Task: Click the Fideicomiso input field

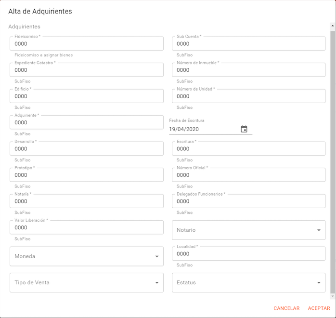Action: 86,44
